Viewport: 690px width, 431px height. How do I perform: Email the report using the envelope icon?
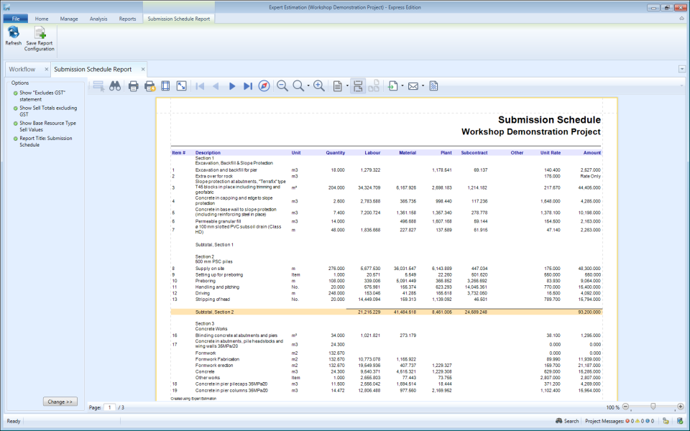(x=413, y=85)
